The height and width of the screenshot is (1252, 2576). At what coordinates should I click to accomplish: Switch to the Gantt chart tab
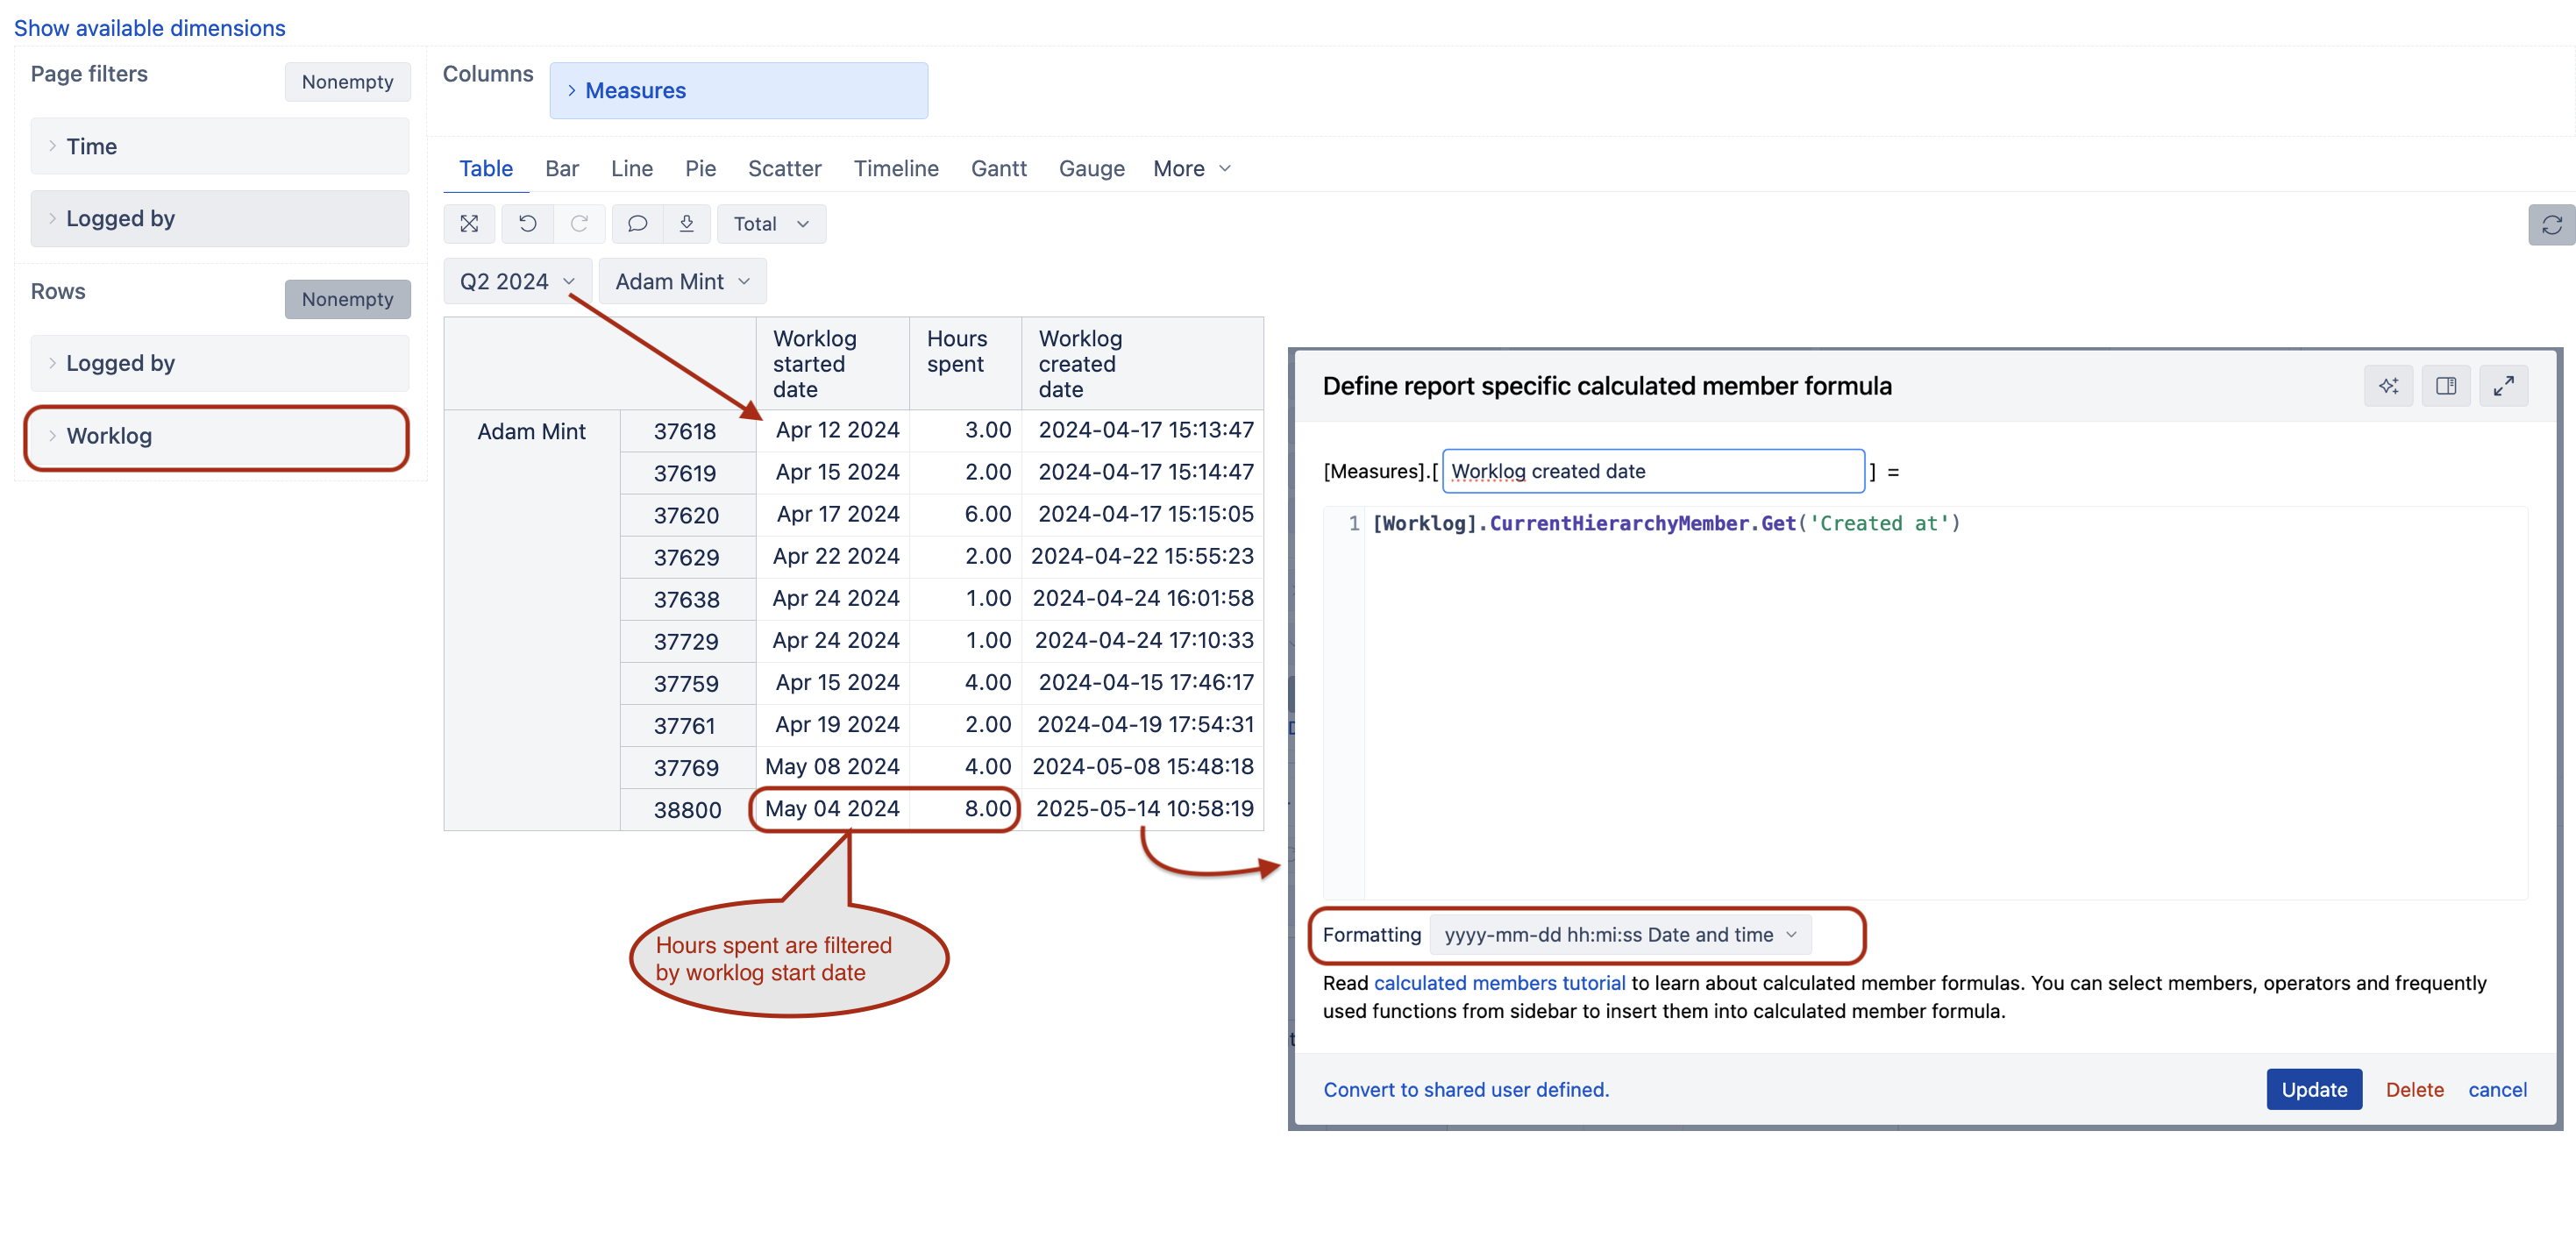point(999,169)
